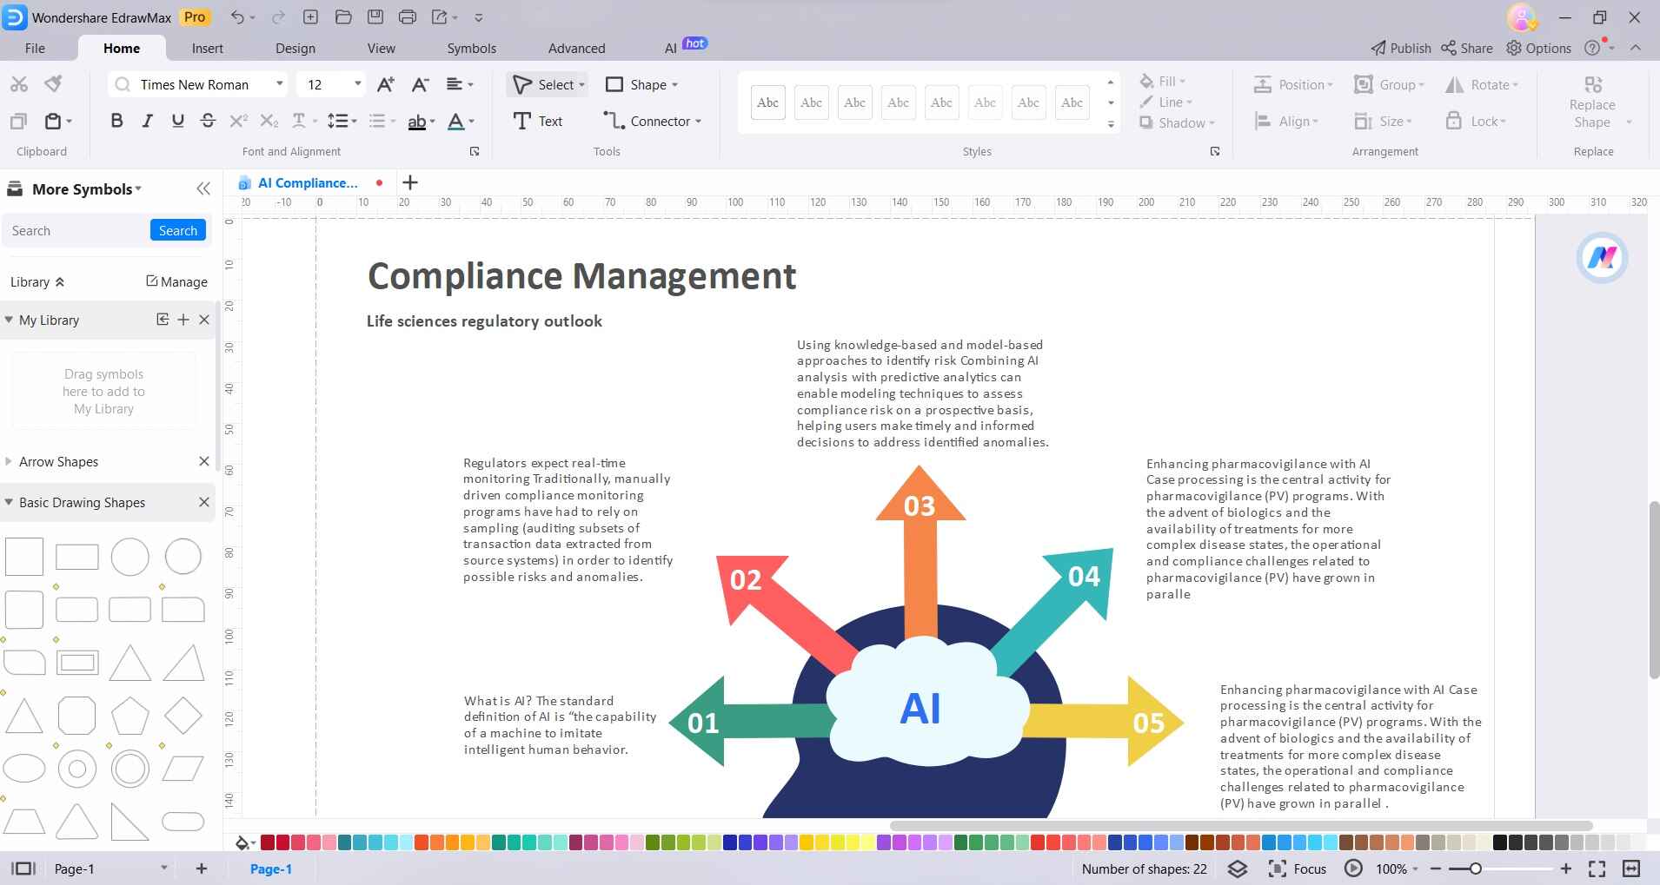Click the Copy icon in Clipboard group

click(19, 121)
